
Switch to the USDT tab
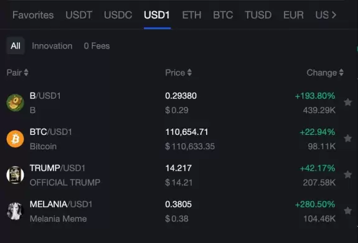pyautogui.click(x=79, y=15)
